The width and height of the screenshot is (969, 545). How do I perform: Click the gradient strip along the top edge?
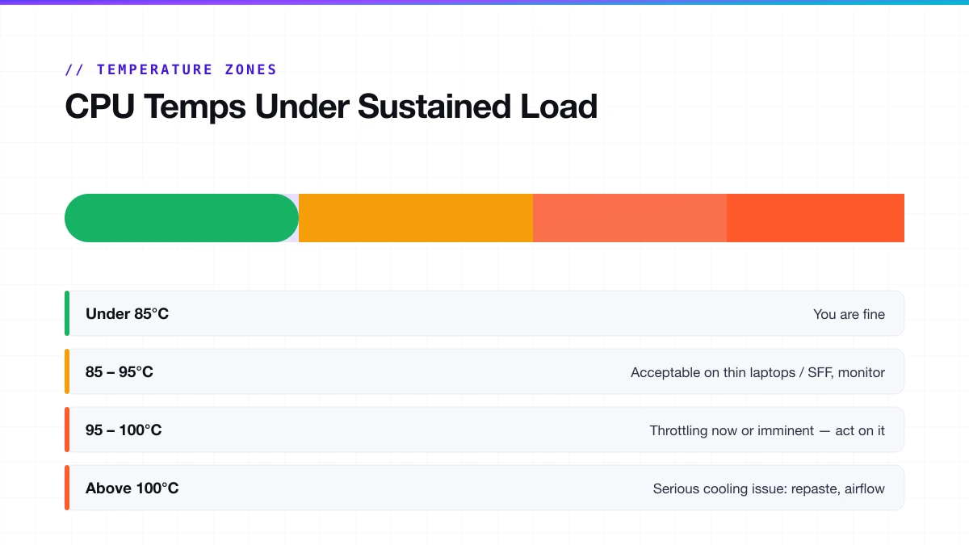[484, 2]
